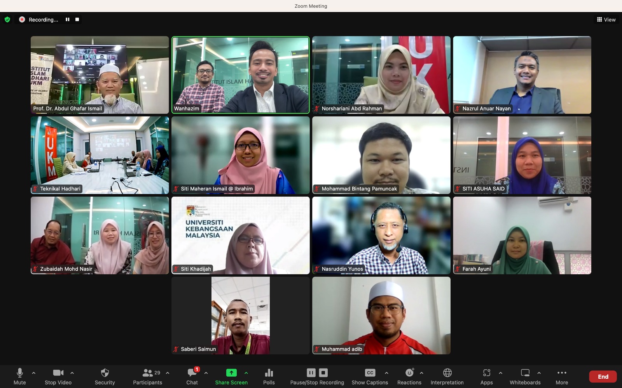The image size is (622, 388).
Task: Click the green Share Screen icon
Action: pyautogui.click(x=231, y=373)
